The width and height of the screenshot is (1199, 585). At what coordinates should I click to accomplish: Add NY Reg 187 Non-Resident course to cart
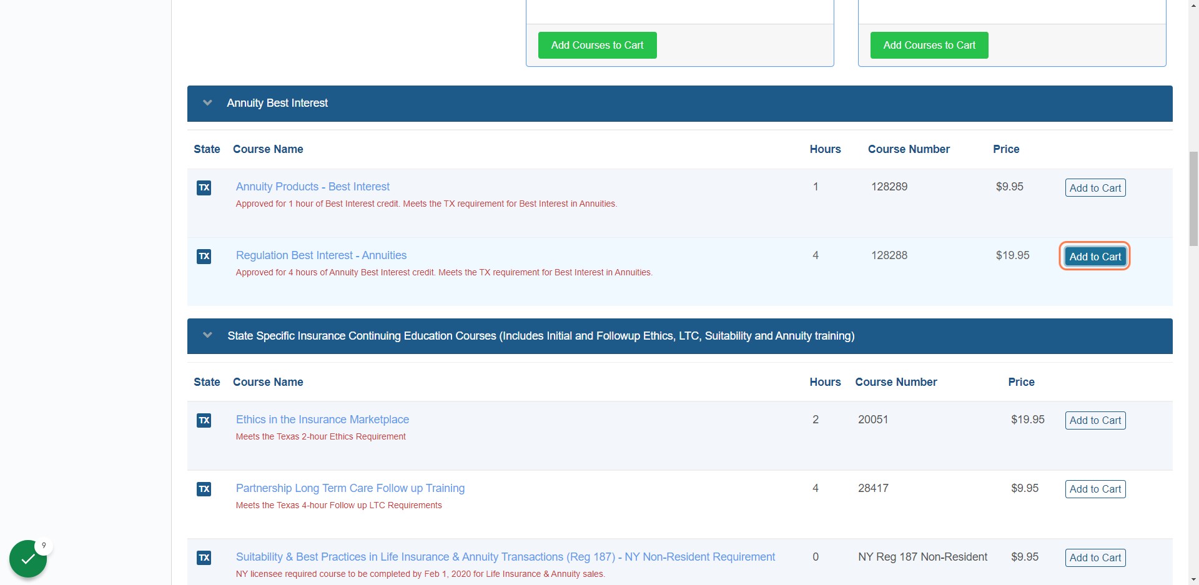point(1095,558)
